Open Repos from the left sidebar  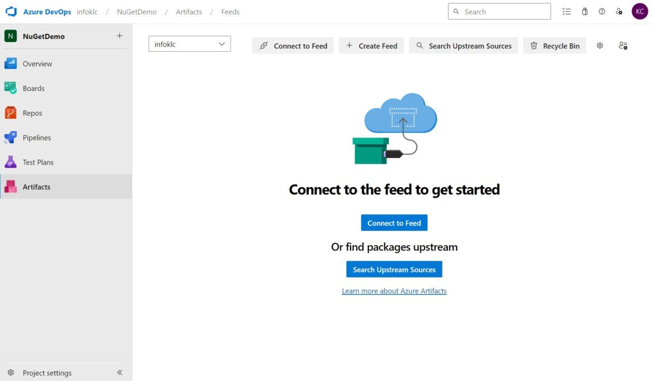pyautogui.click(x=33, y=113)
